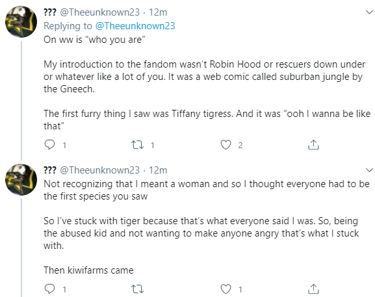View profile picture on second tweet
Viewport: 375px width, 297px height.
click(21, 179)
